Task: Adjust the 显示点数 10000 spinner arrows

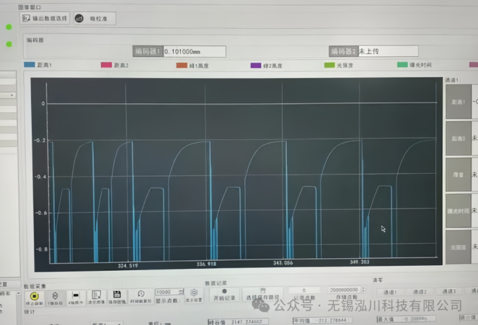Action: click(x=180, y=292)
